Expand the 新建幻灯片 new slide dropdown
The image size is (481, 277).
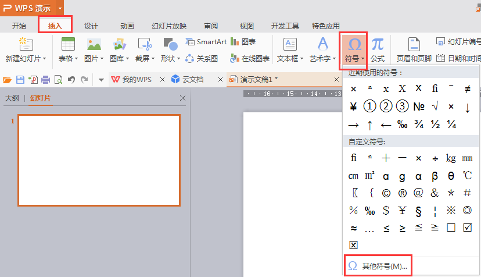pyautogui.click(x=26, y=59)
